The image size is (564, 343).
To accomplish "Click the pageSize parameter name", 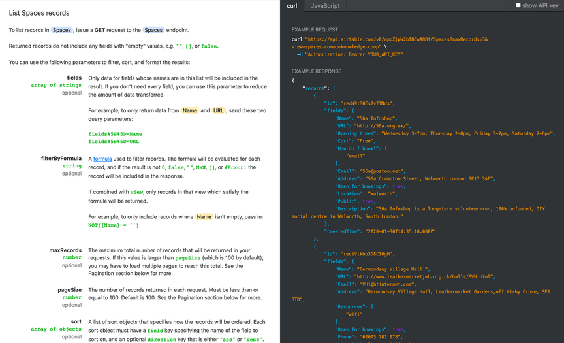I will [x=69, y=289].
